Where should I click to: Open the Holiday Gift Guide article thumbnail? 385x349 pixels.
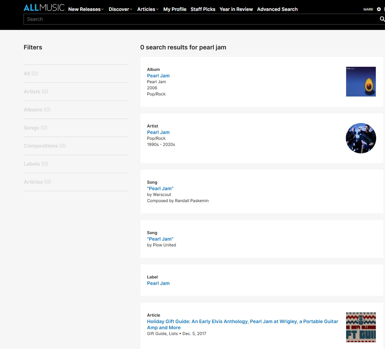click(361, 327)
